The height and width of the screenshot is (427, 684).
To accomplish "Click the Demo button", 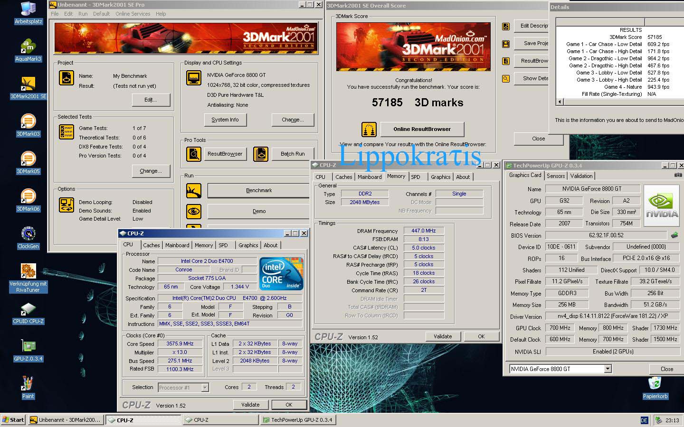I will coord(259,211).
